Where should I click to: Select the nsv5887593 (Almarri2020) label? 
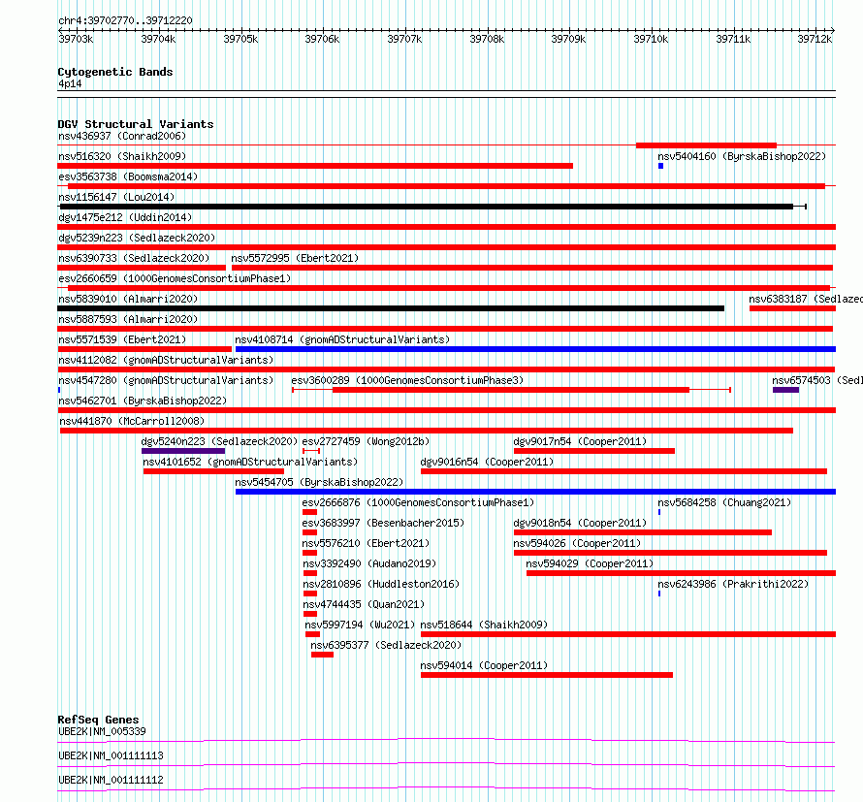[128, 319]
